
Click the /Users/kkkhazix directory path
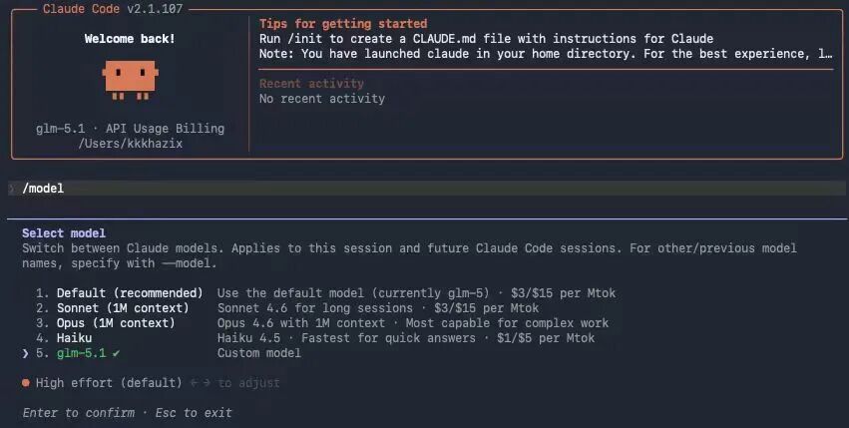tap(130, 144)
